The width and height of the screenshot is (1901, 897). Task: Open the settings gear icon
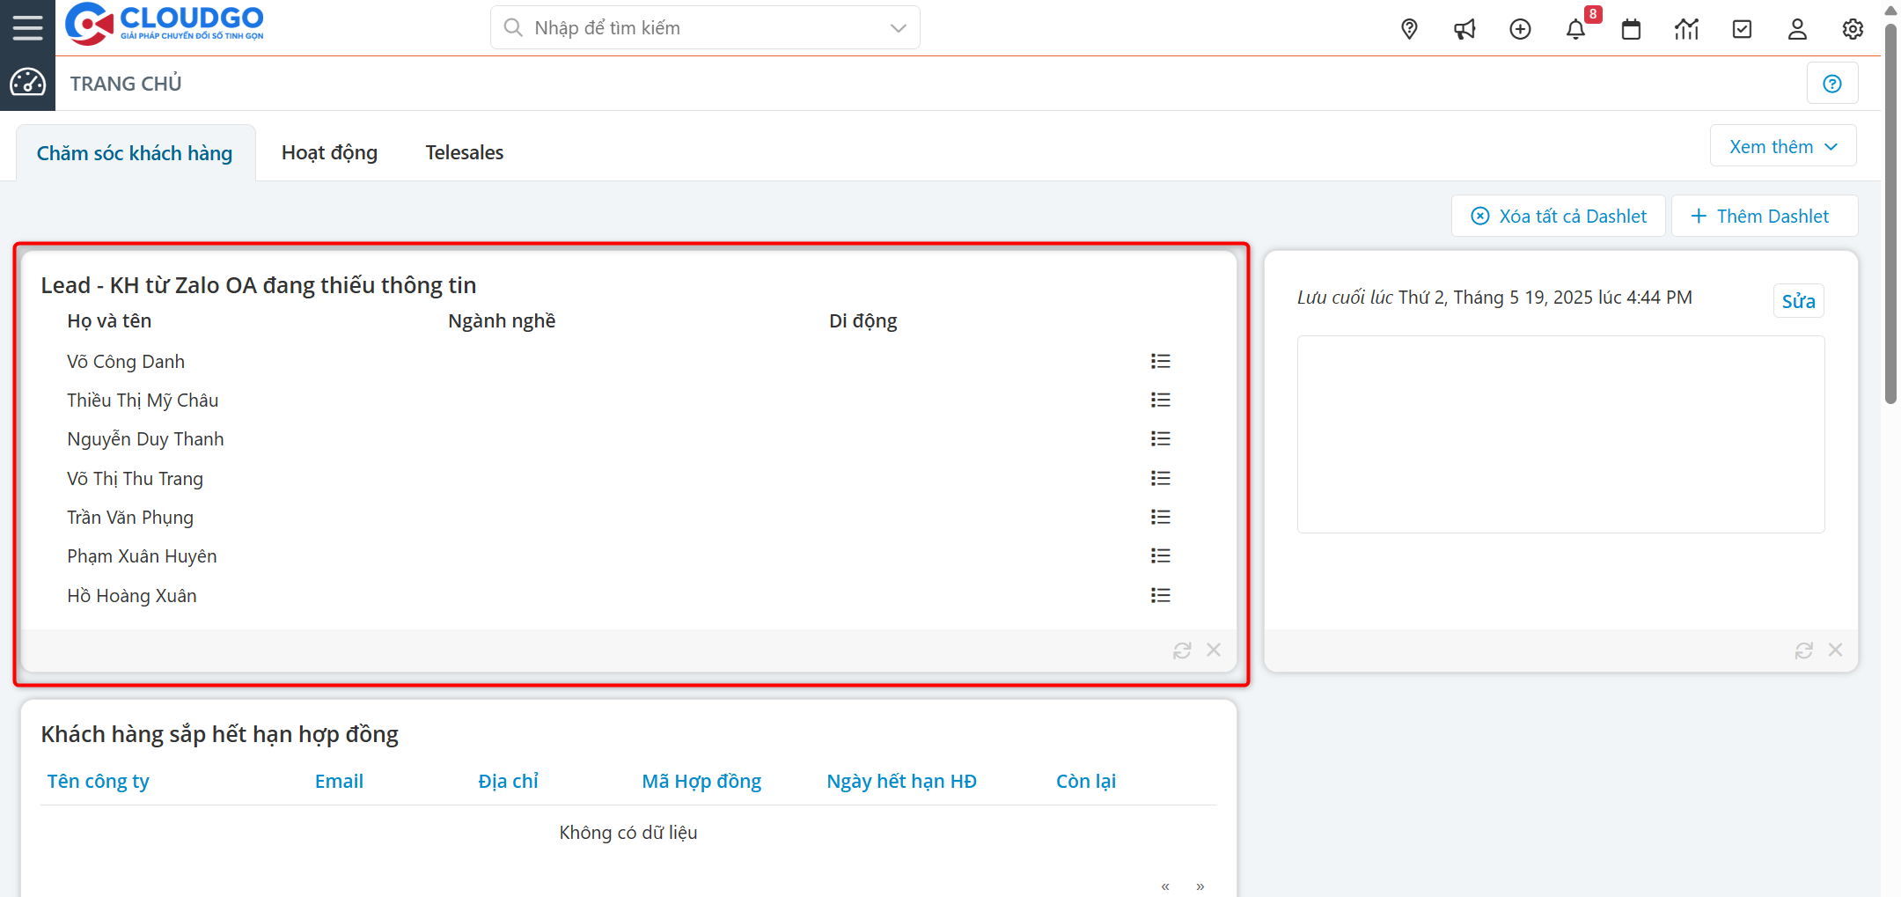1853,29
